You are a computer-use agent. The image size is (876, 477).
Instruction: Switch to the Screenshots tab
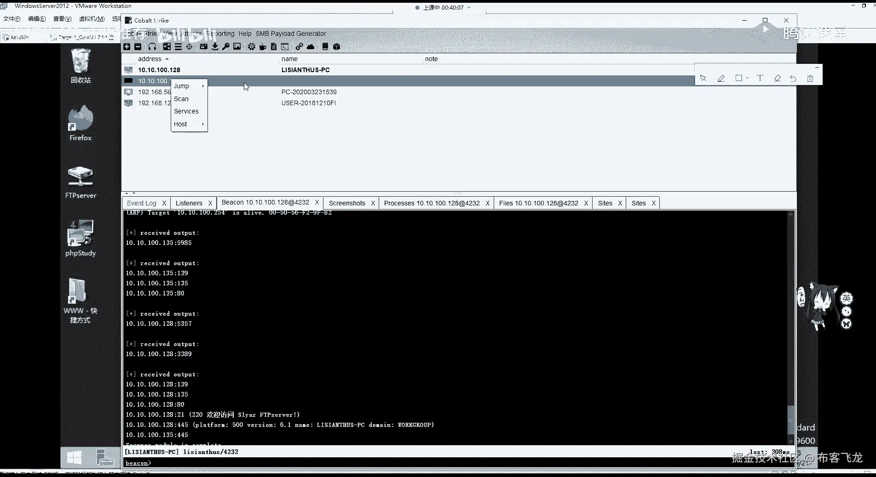[347, 203]
